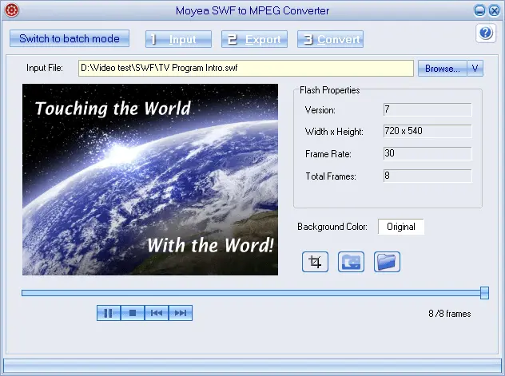
Task: Click the bottom progress bar
Action: (252, 366)
